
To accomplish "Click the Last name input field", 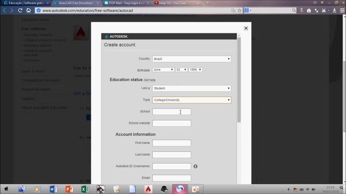I will pos(171,155).
